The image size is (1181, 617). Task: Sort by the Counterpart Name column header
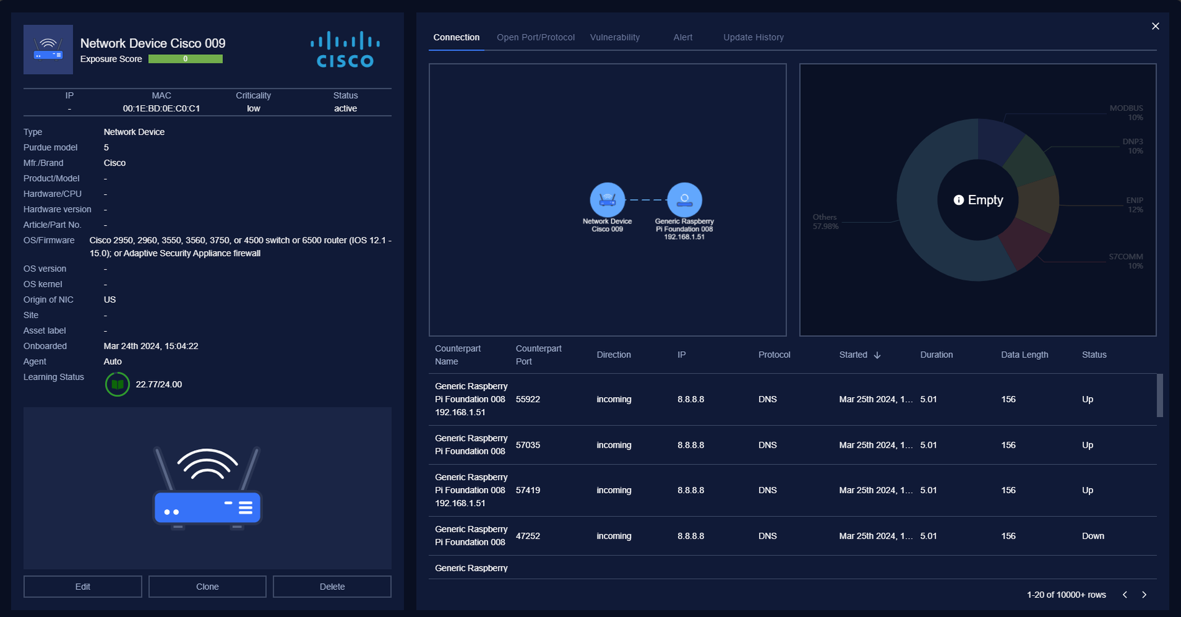458,355
